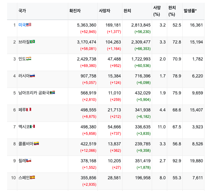Click the Mexico flag icon

coord(32,127)
